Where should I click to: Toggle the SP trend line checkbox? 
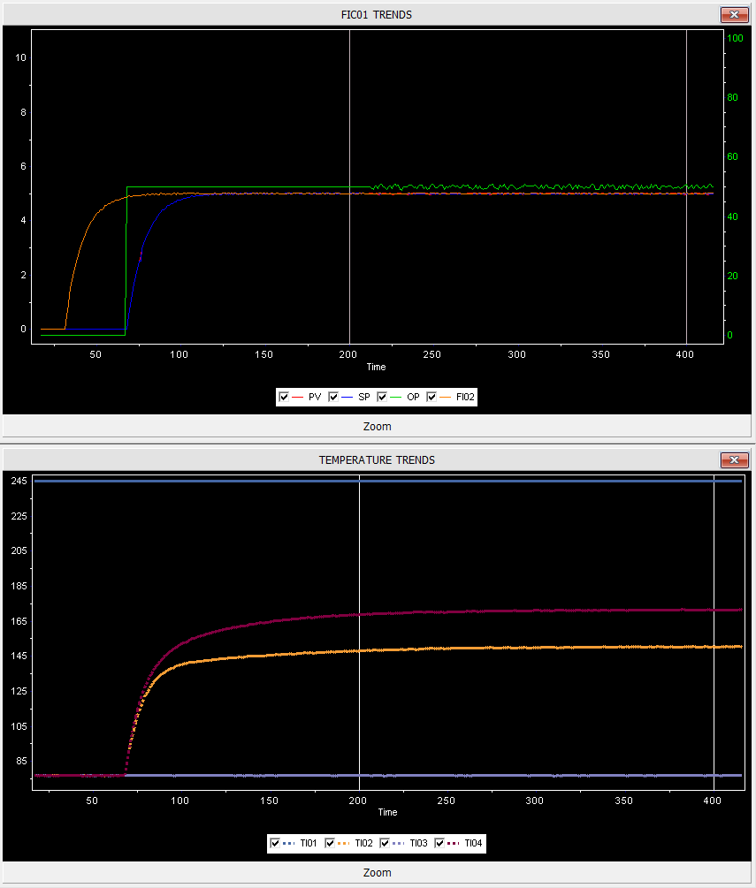(x=333, y=398)
